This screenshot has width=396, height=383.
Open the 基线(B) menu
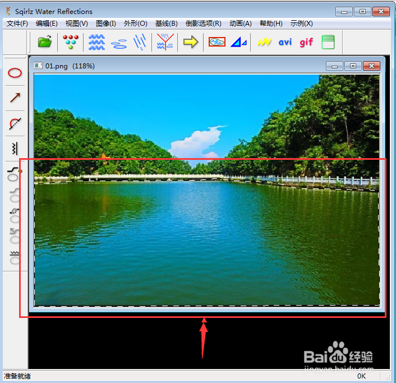[x=166, y=24]
